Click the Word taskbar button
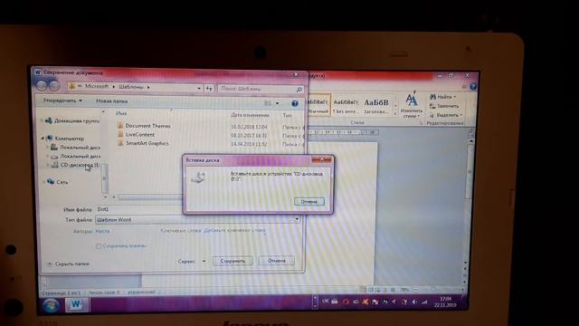 pyautogui.click(x=76, y=304)
